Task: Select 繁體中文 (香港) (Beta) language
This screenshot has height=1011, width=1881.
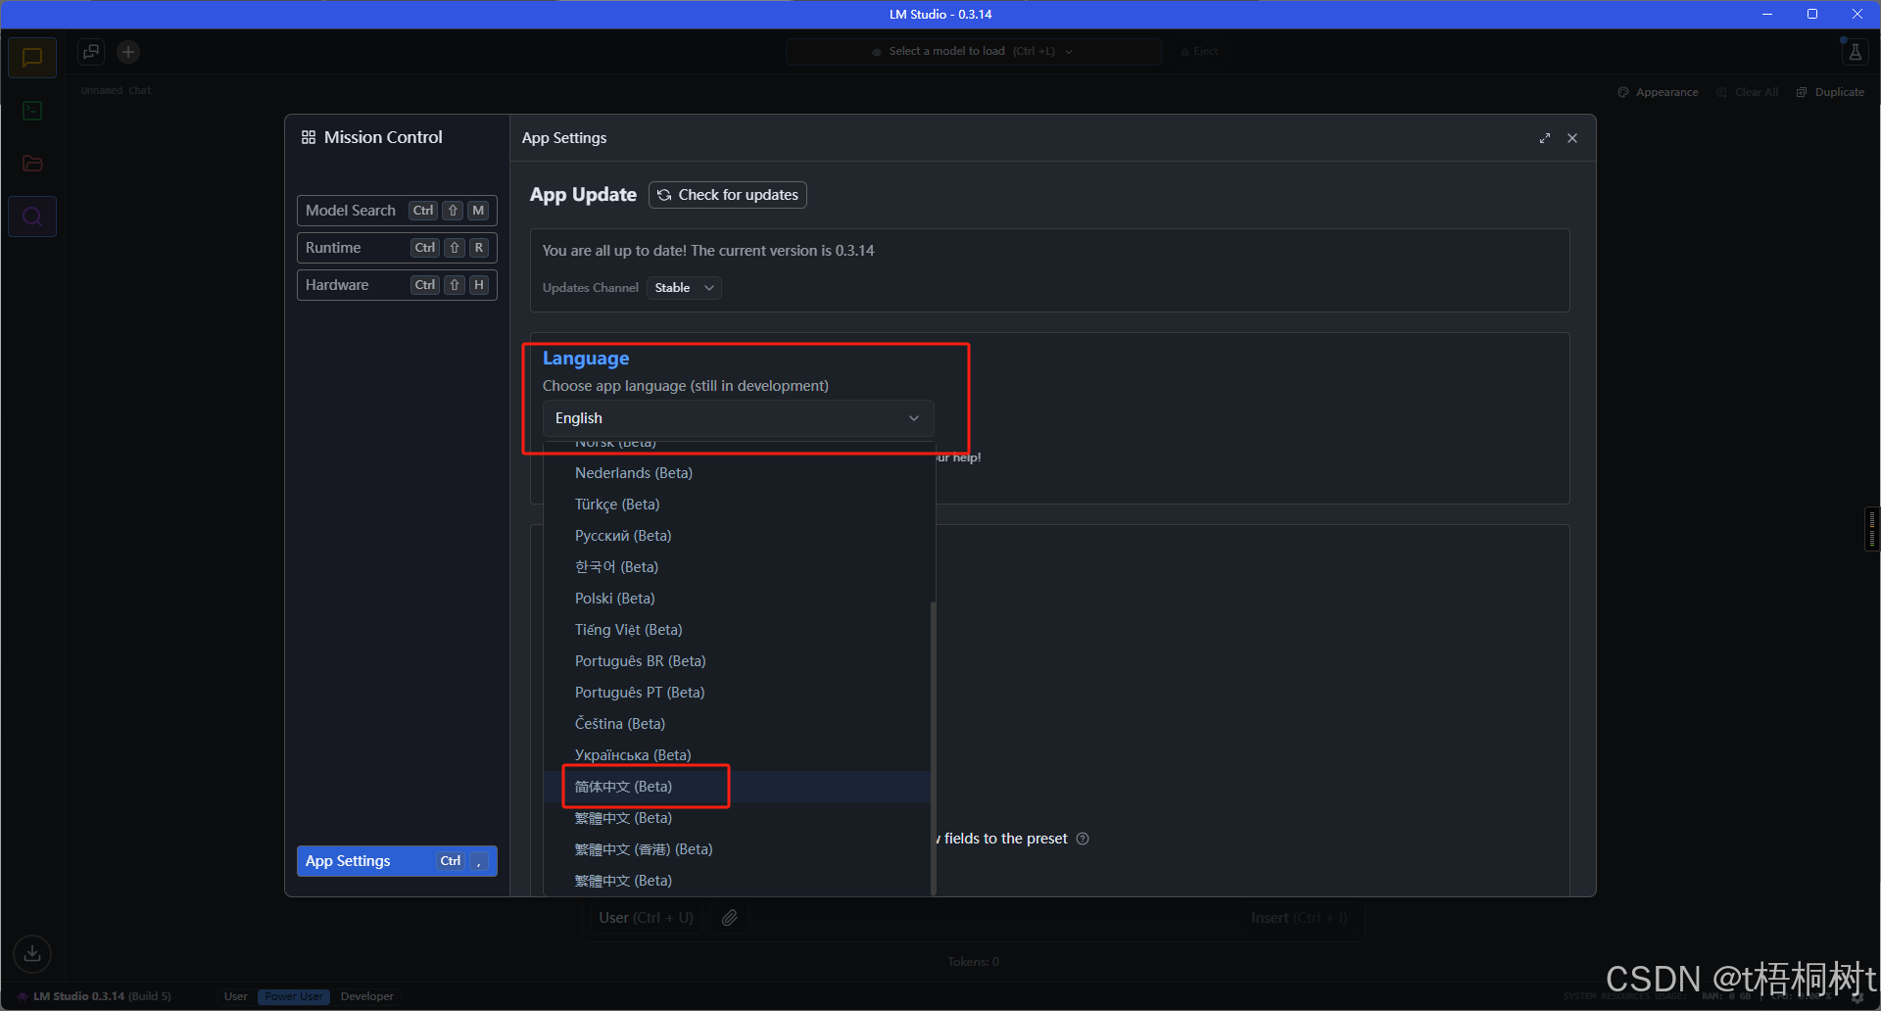Action: tap(737, 849)
